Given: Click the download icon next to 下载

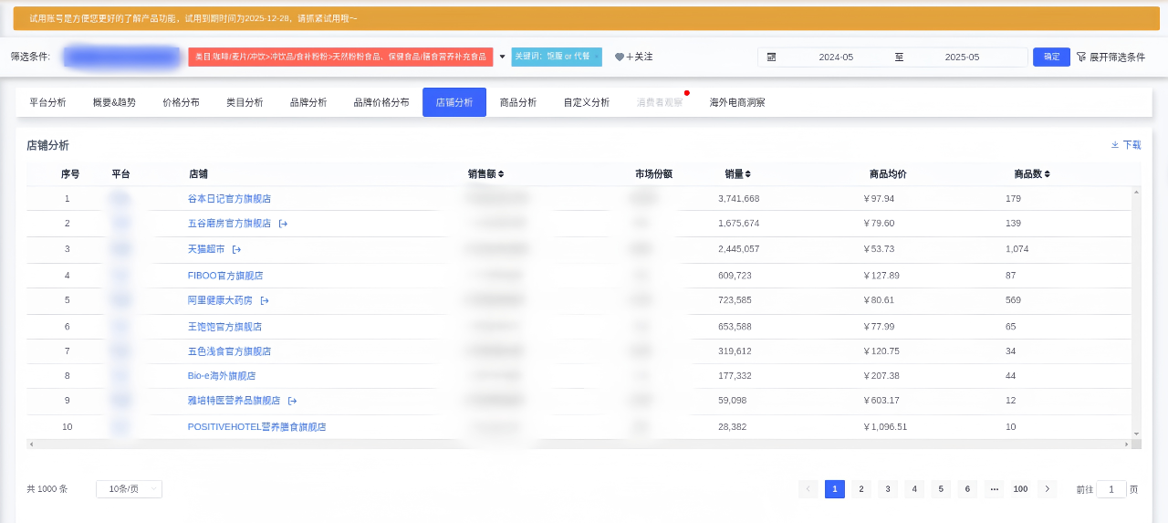Looking at the screenshot, I should [1114, 145].
